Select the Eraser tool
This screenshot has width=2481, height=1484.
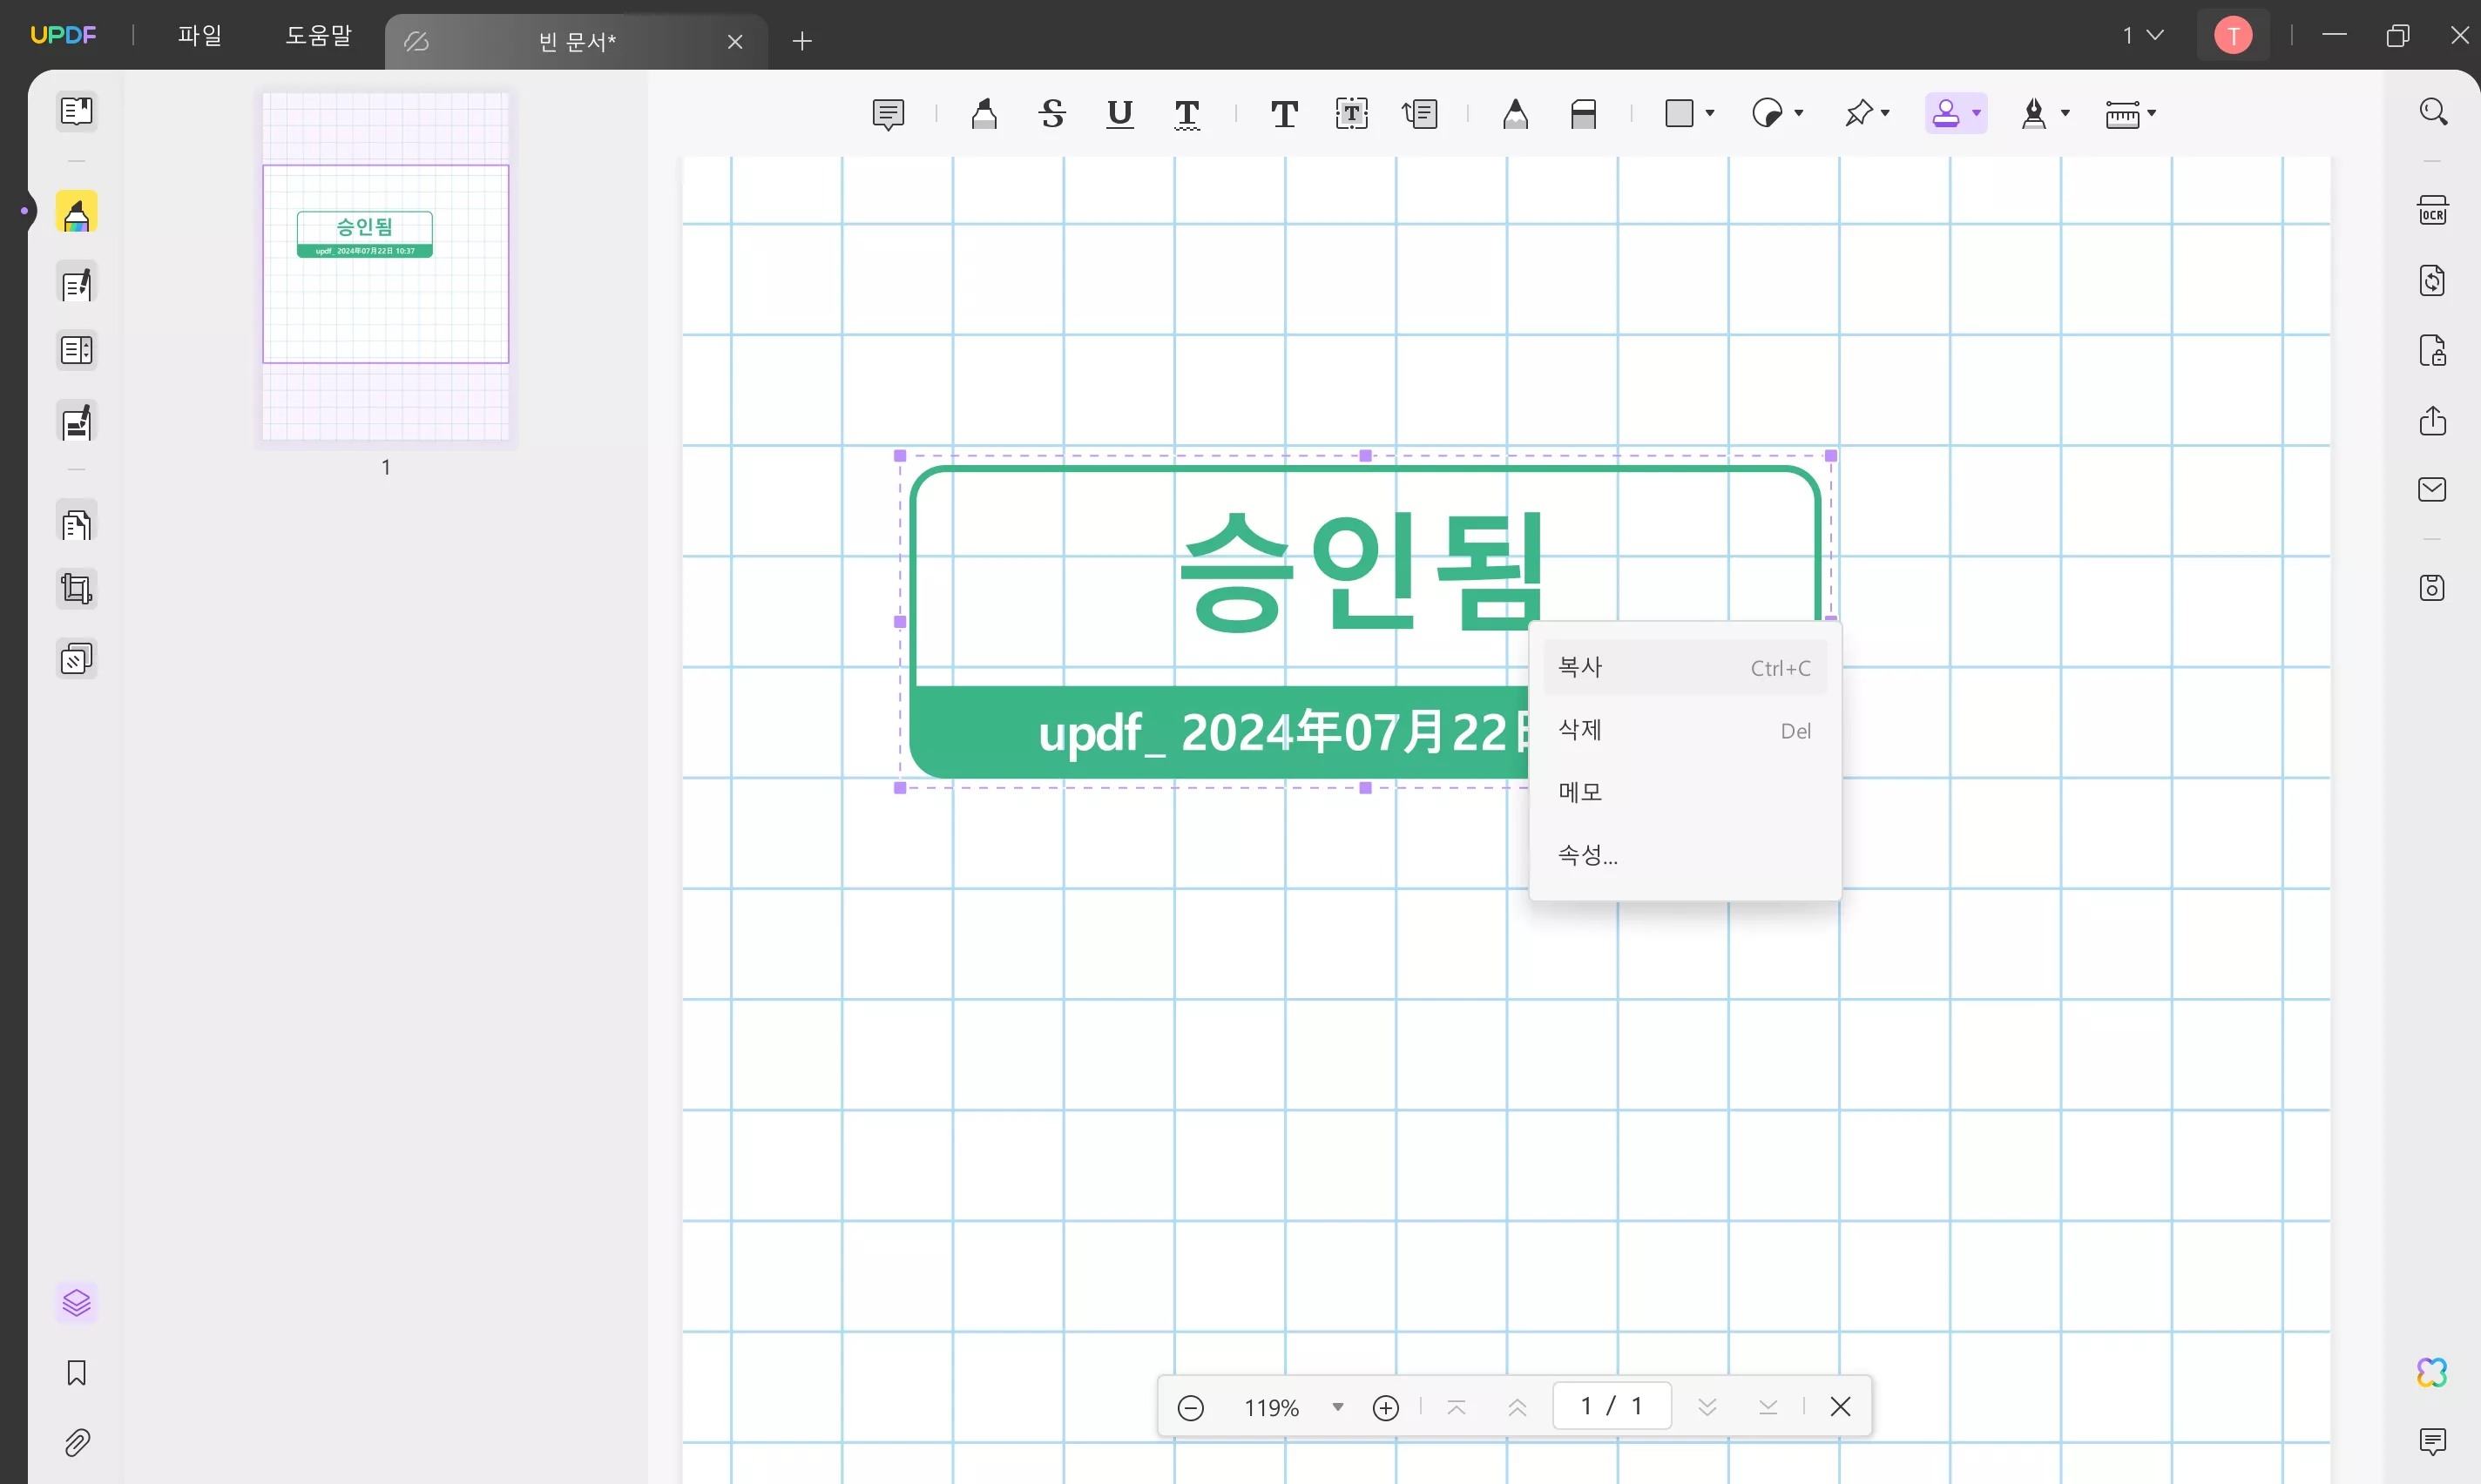tap(1583, 114)
